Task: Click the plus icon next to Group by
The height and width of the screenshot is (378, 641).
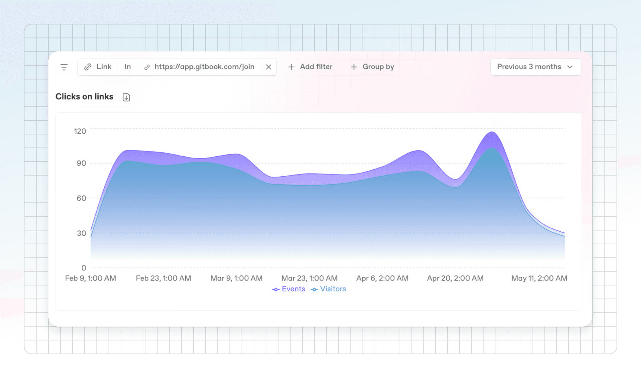Action: 354,67
